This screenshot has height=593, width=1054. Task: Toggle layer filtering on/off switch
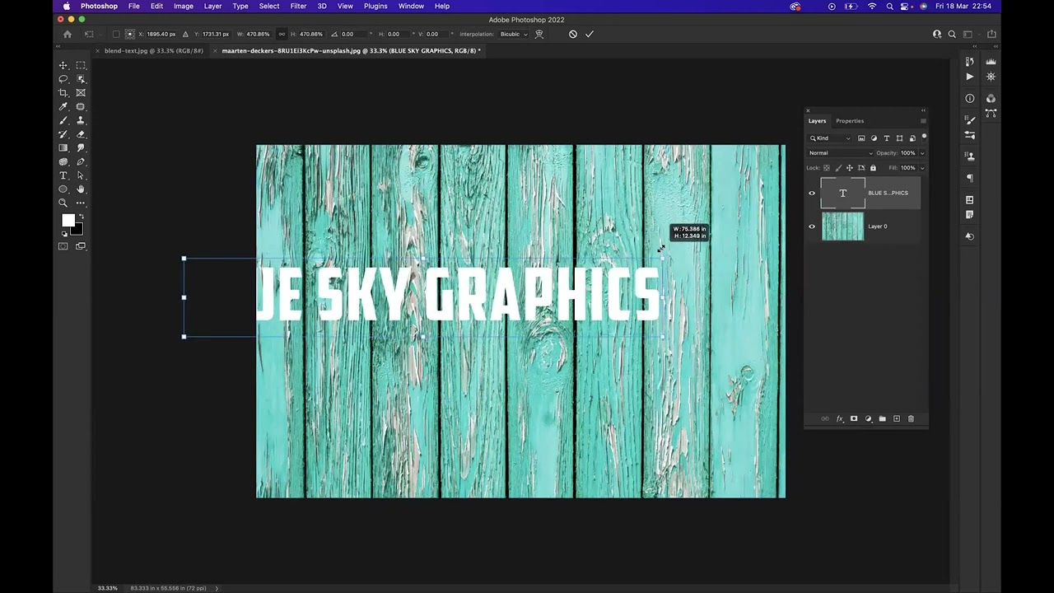tap(924, 137)
